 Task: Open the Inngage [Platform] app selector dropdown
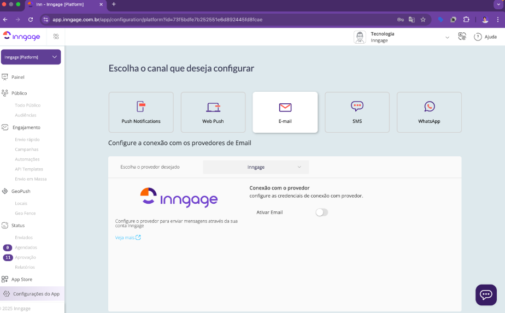[31, 57]
